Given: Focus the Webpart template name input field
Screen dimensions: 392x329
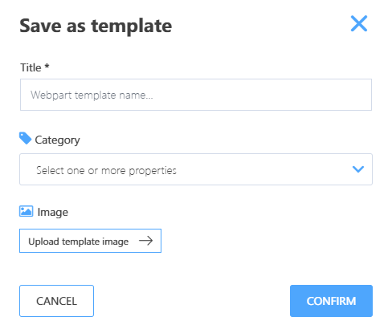Looking at the screenshot, I should [x=196, y=95].
